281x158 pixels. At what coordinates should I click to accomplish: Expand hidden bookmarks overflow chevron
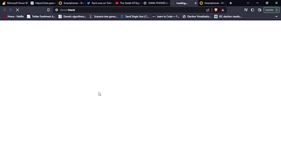click(x=276, y=17)
